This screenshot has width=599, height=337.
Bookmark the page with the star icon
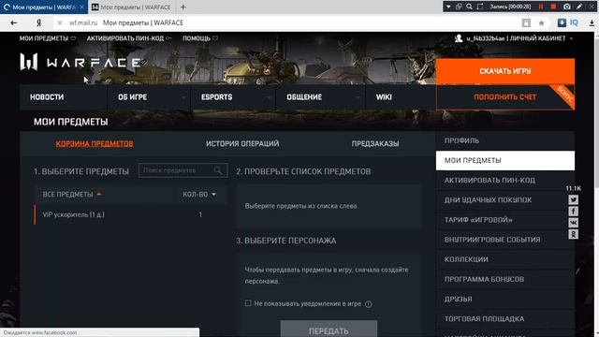(x=541, y=22)
